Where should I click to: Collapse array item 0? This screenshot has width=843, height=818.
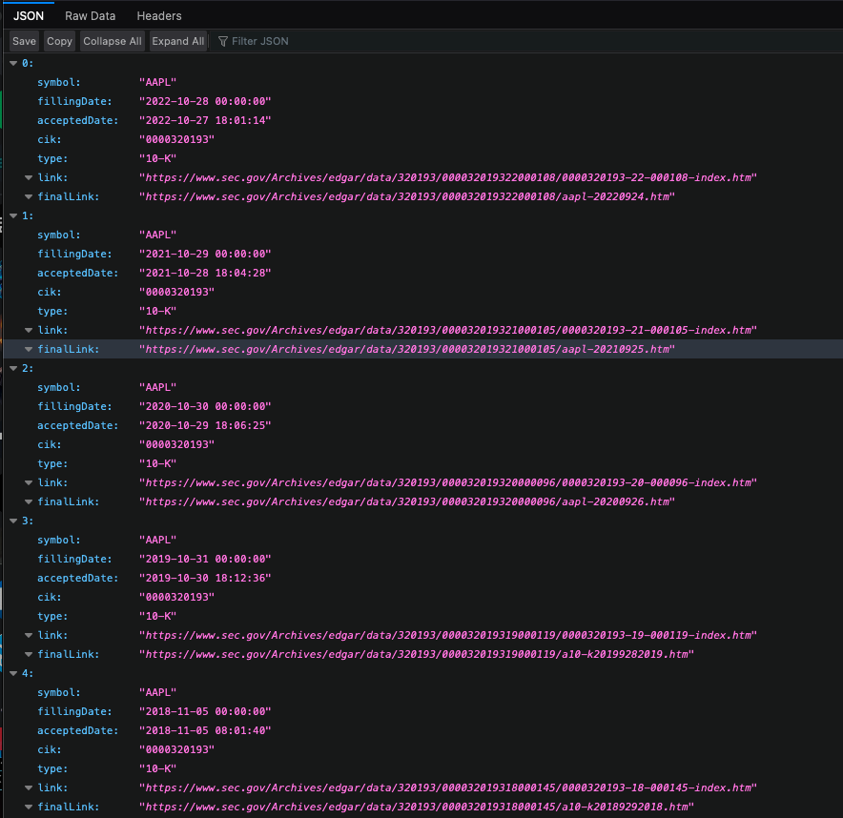13,64
